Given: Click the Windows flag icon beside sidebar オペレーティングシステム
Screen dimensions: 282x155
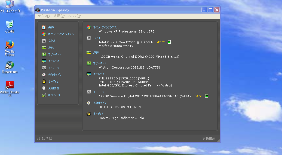Looking at the screenshot, I should pyautogui.click(x=44, y=34).
